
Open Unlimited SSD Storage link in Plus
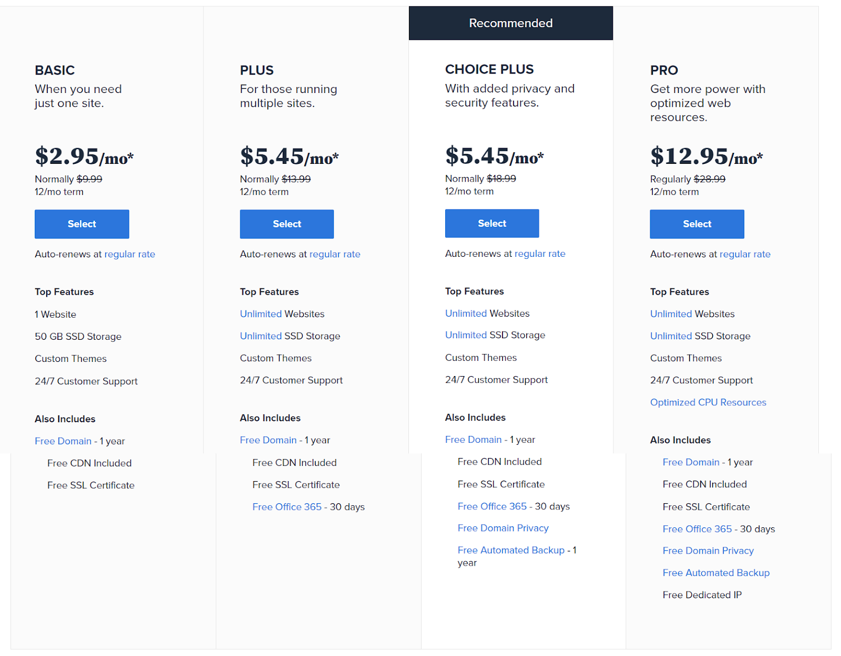click(x=261, y=336)
